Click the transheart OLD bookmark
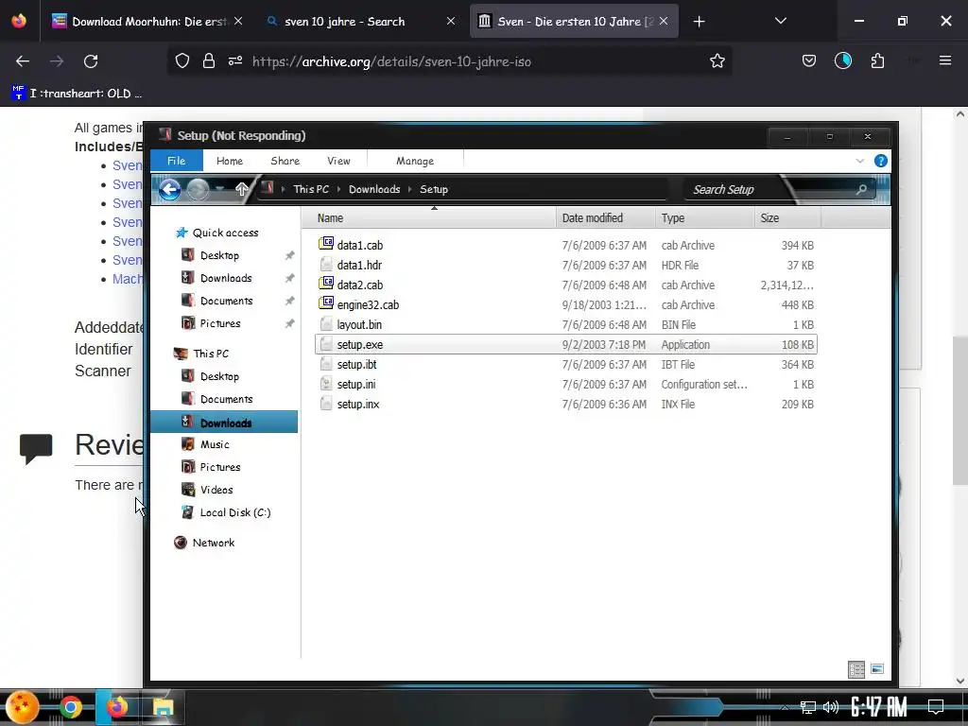This screenshot has height=726, width=968. pyautogui.click(x=77, y=94)
